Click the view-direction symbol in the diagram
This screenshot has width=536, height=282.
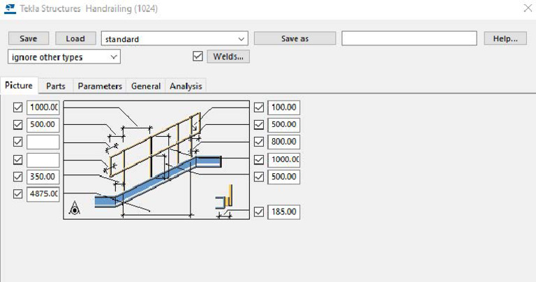click(75, 208)
